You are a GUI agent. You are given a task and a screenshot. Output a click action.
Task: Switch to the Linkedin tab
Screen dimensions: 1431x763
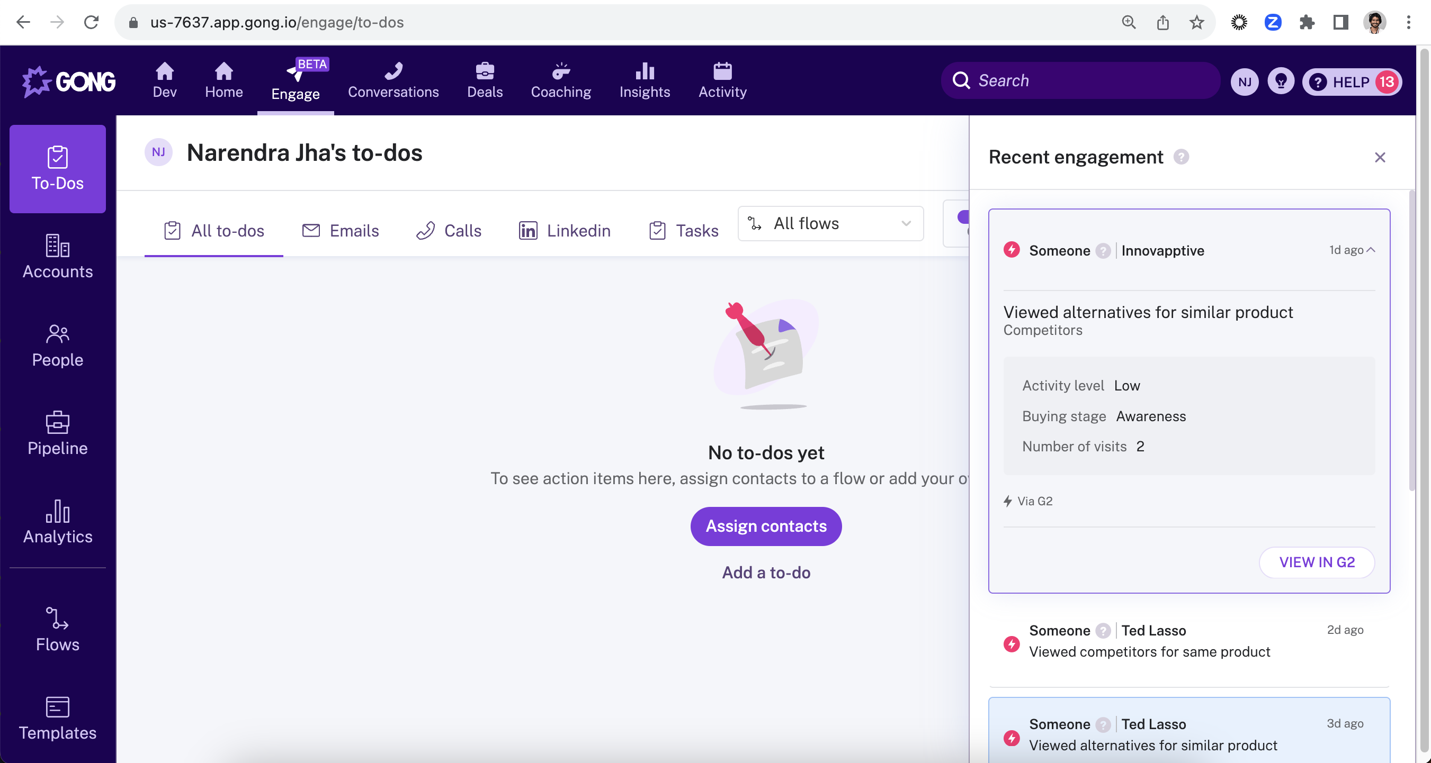pos(565,230)
